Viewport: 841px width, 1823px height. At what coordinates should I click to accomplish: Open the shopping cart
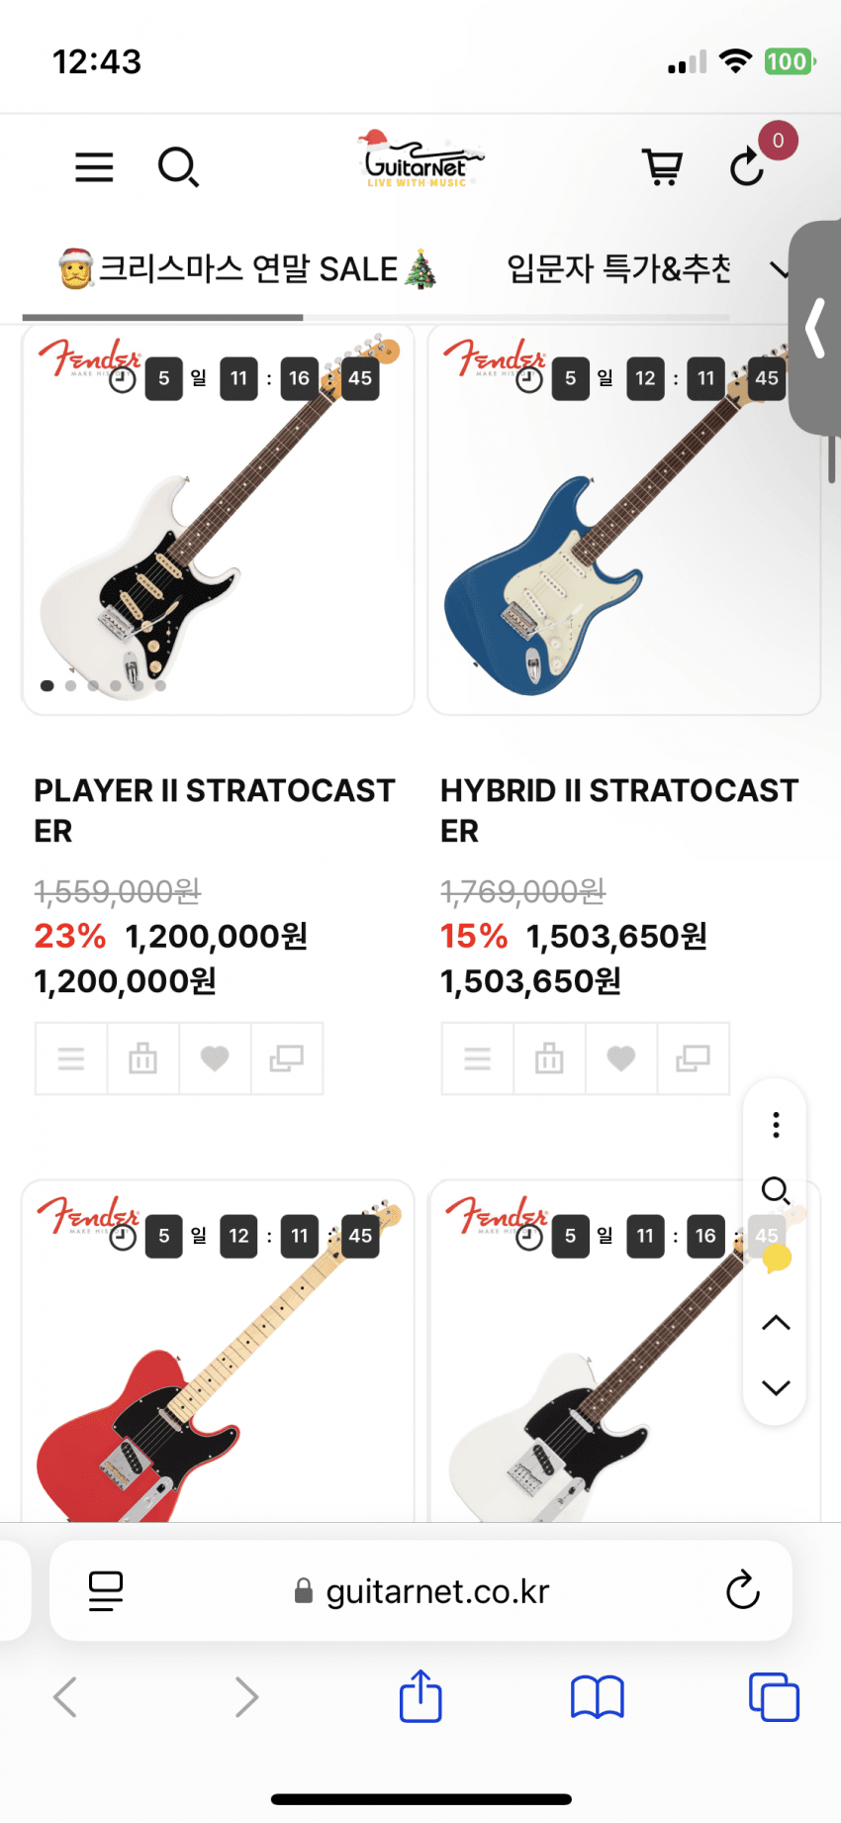662,167
